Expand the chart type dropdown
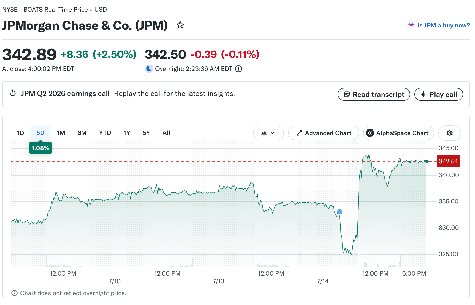The height and width of the screenshot is (305, 475). click(268, 133)
